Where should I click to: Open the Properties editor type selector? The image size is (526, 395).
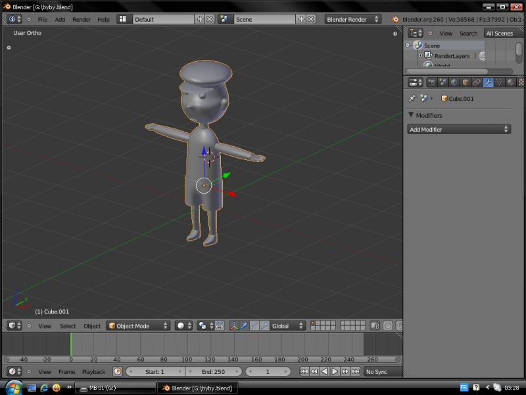[x=416, y=82]
